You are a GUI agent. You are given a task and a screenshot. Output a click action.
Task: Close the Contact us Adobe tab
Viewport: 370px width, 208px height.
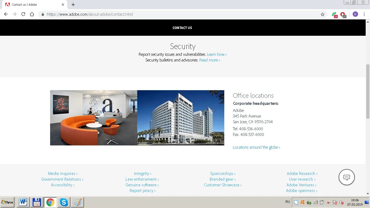pyautogui.click(x=63, y=5)
